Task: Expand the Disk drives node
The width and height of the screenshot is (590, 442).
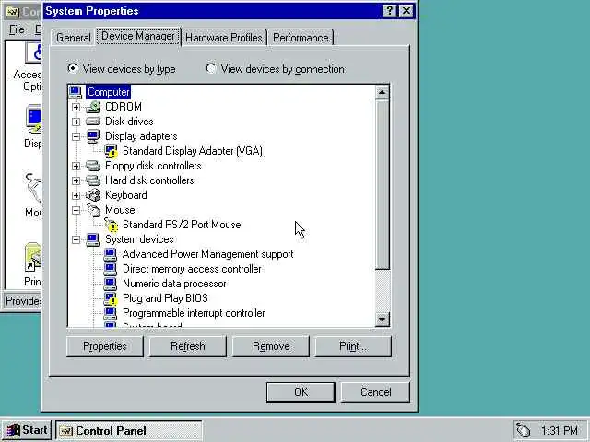Action: click(x=76, y=122)
